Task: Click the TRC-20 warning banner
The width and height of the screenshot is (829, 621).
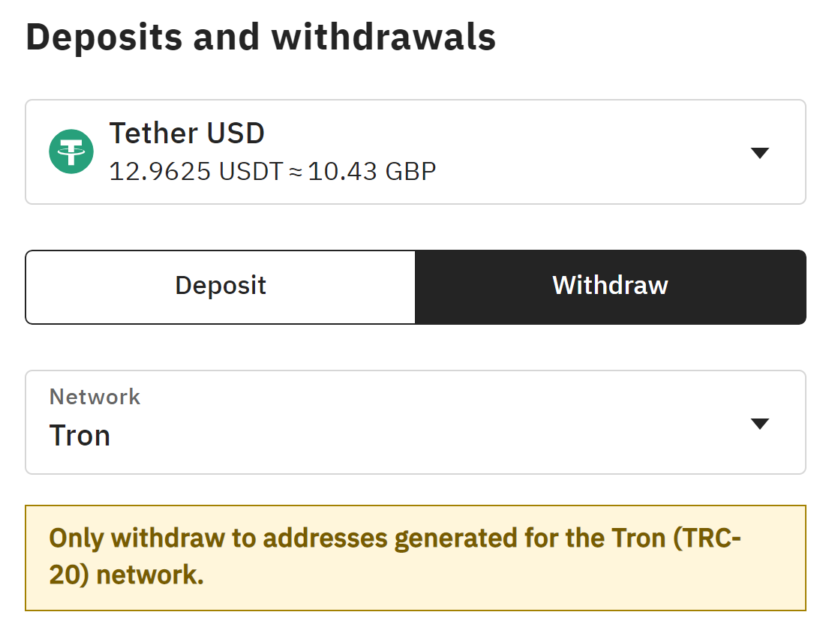Action: pos(415,558)
